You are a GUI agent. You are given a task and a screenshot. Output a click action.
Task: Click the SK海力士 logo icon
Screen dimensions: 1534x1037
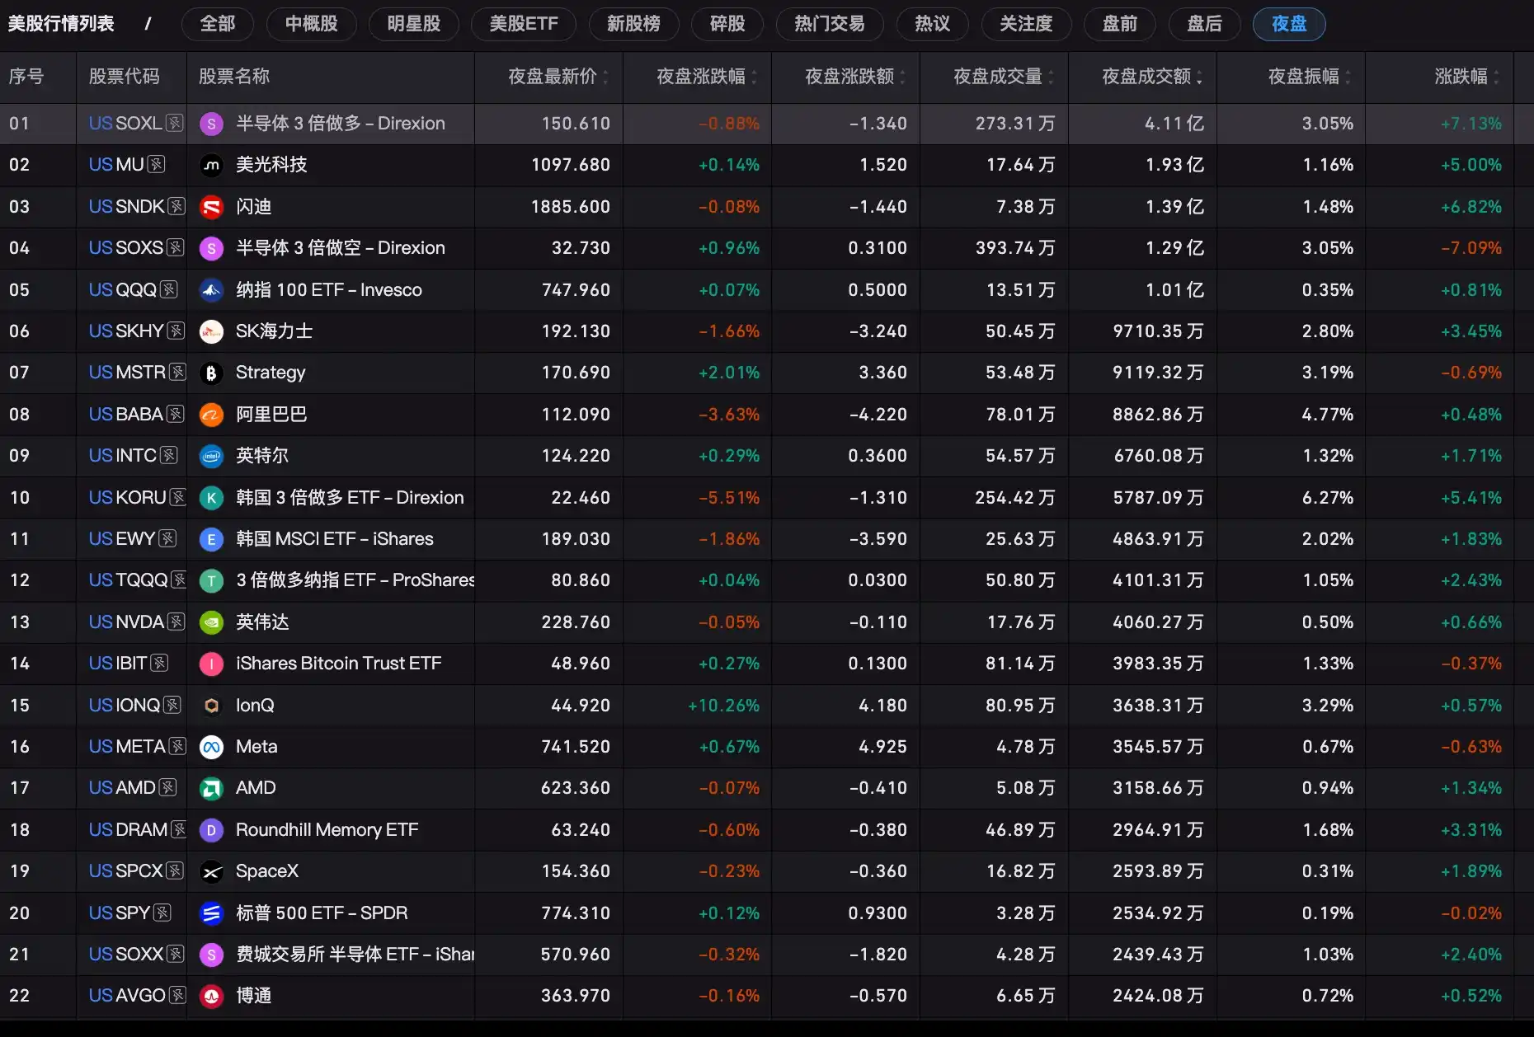(212, 331)
